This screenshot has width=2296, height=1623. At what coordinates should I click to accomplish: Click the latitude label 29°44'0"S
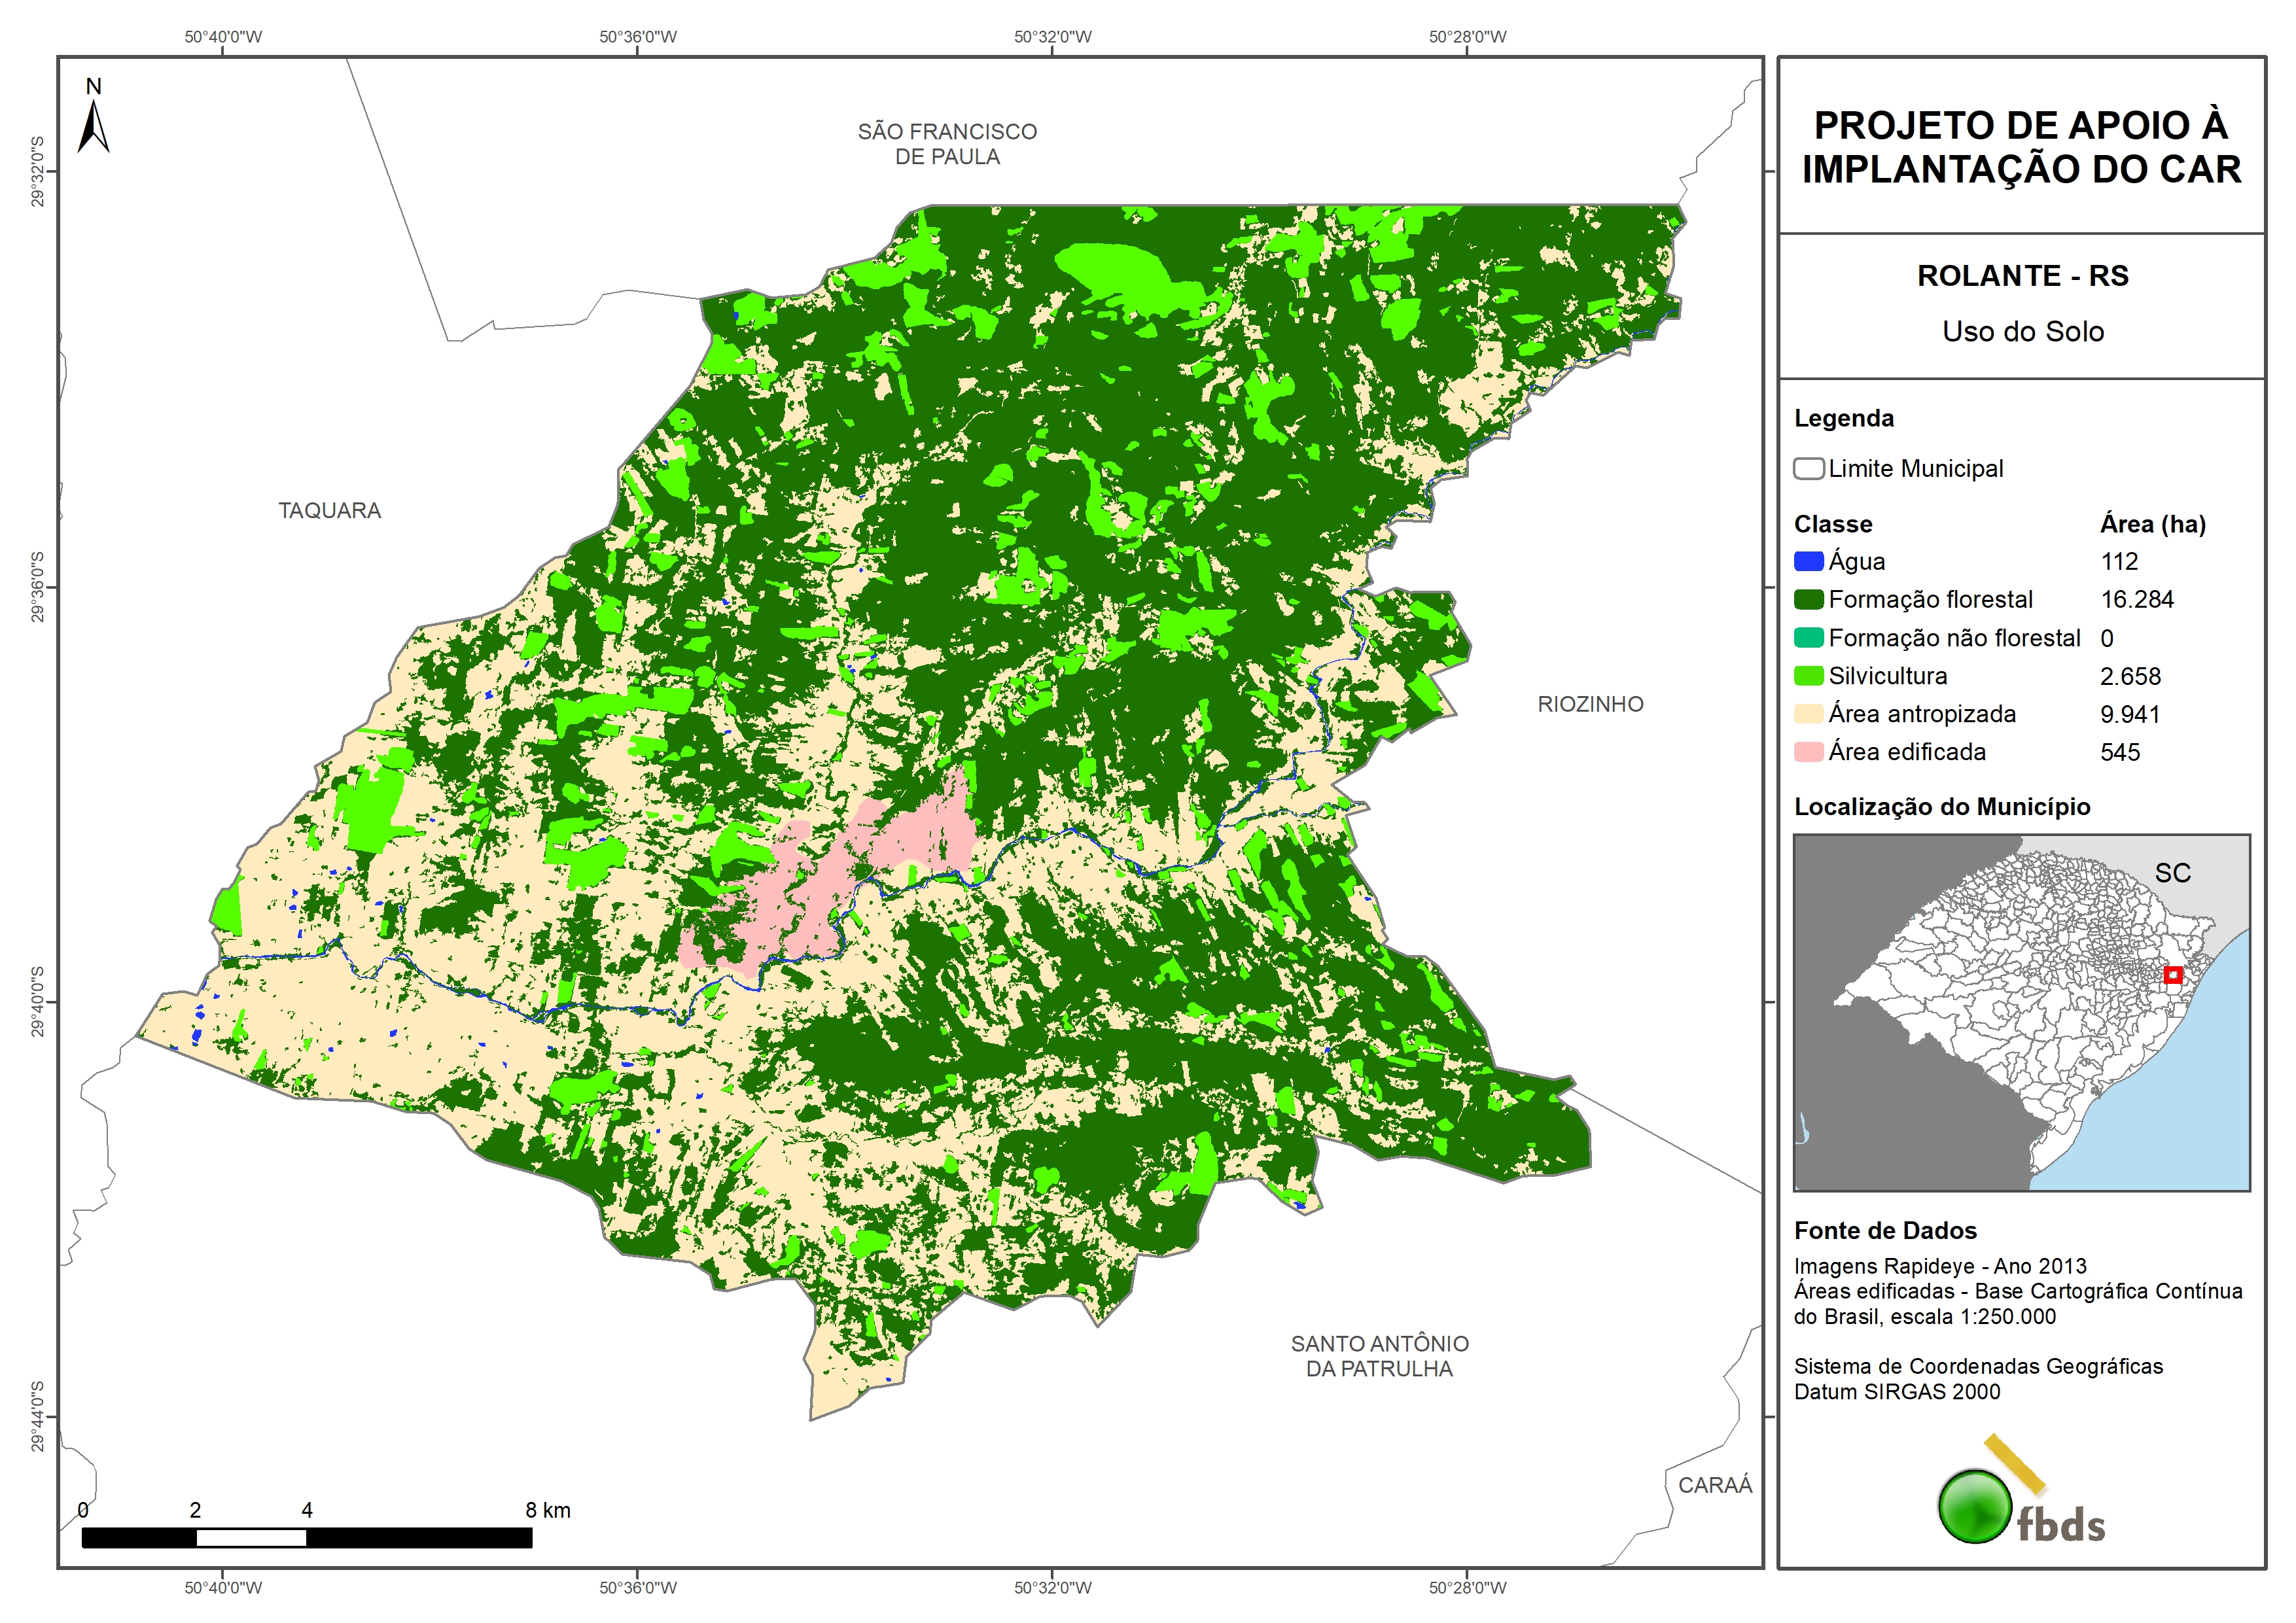(37, 1416)
